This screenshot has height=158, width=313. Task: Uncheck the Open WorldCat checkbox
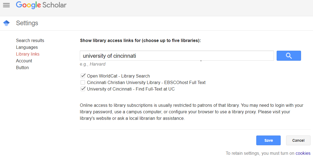click(83, 76)
